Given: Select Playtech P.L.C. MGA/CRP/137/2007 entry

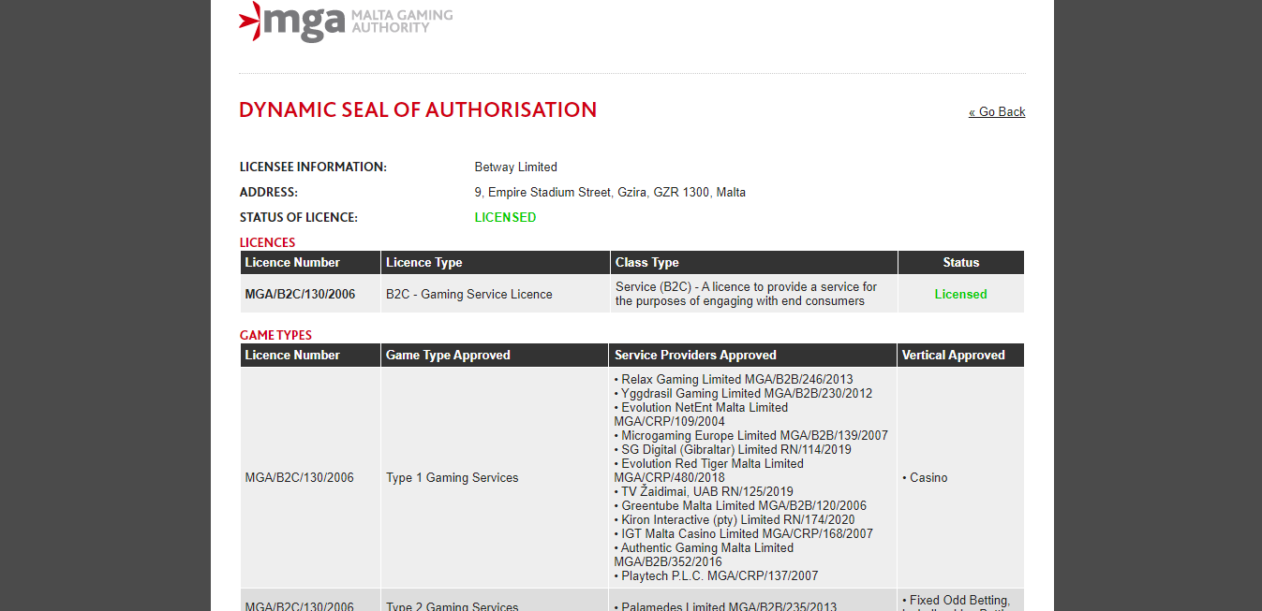Looking at the screenshot, I should 717,576.
